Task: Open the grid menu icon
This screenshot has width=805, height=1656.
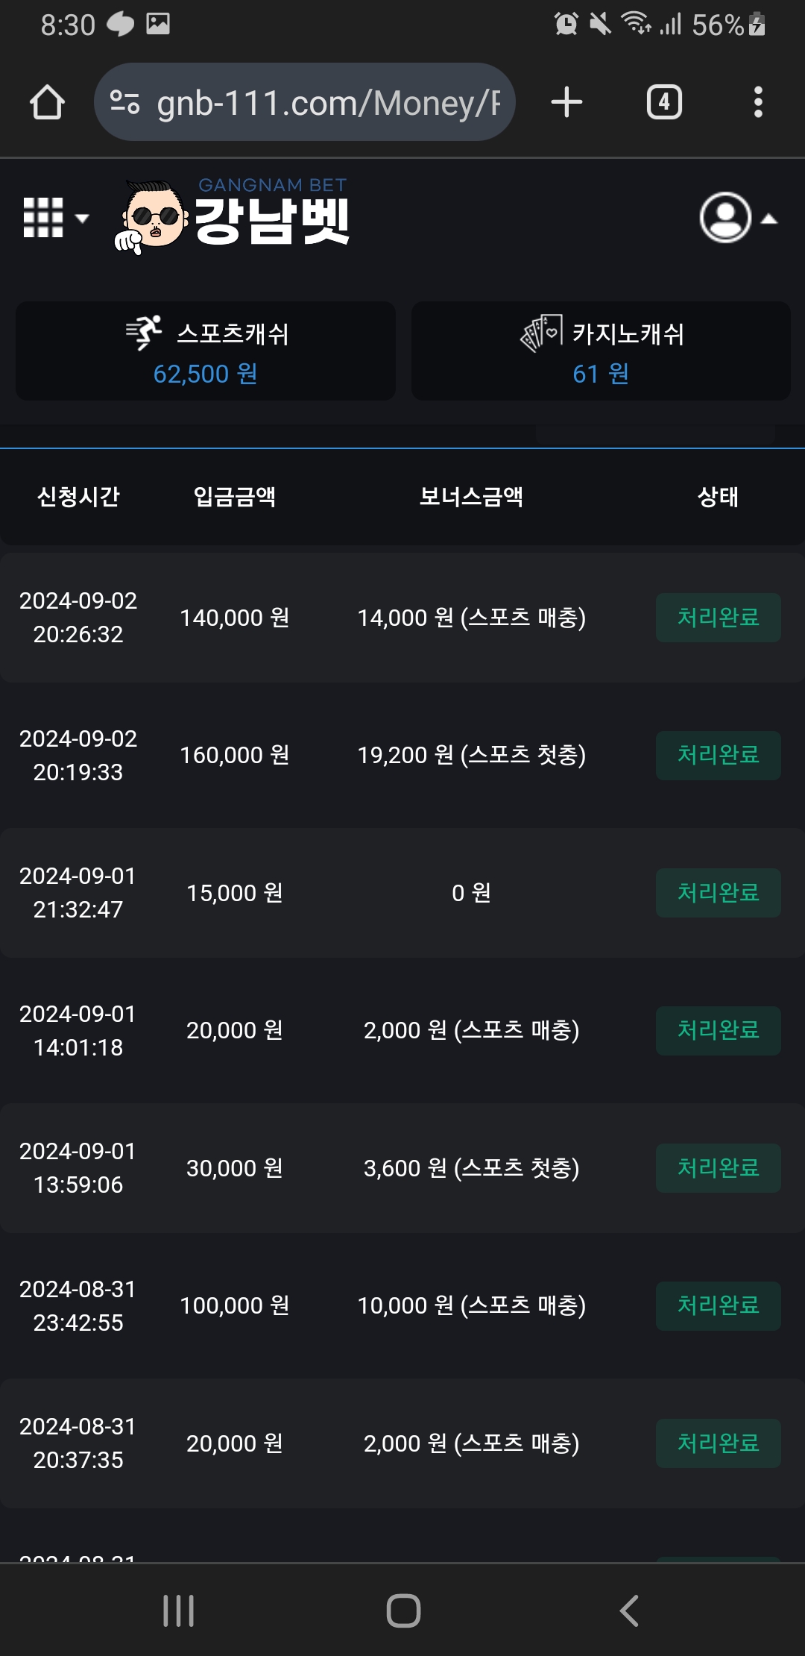Action: point(55,218)
